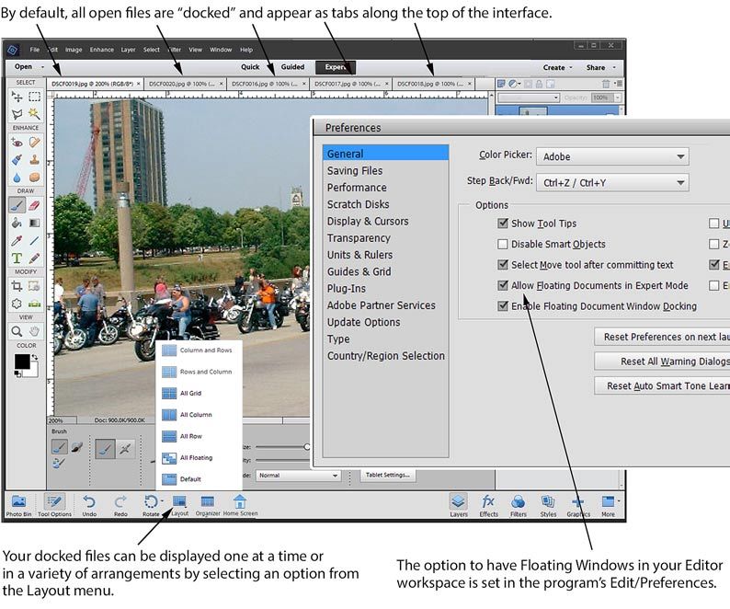Click the Undo button
The width and height of the screenshot is (730, 609).
[89, 505]
